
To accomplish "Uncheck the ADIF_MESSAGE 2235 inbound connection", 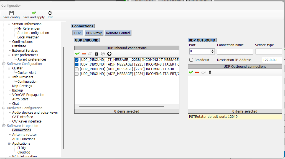I will (77, 64).
